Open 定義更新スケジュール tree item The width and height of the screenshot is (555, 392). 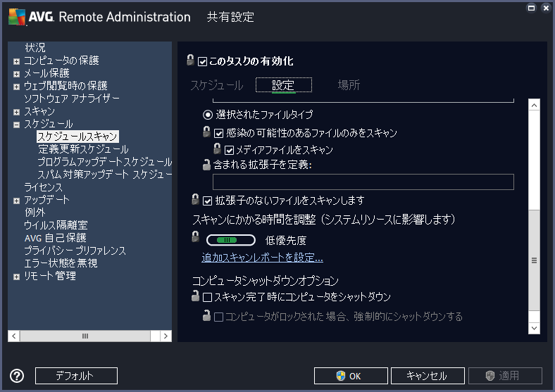point(83,149)
